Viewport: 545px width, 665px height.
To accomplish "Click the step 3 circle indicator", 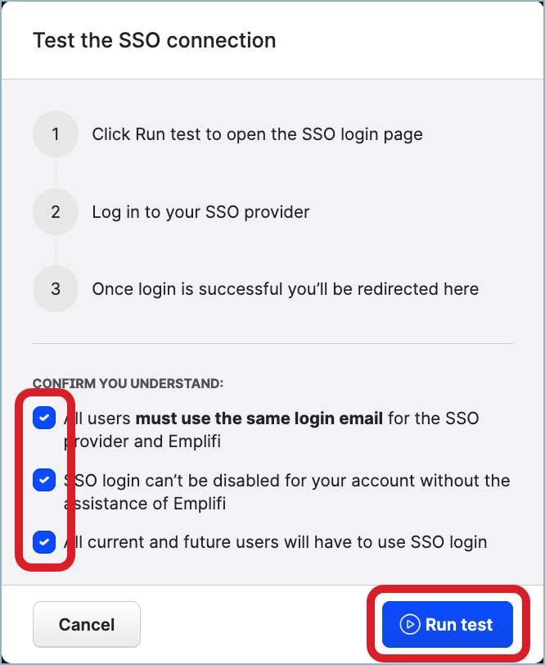I will (55, 288).
